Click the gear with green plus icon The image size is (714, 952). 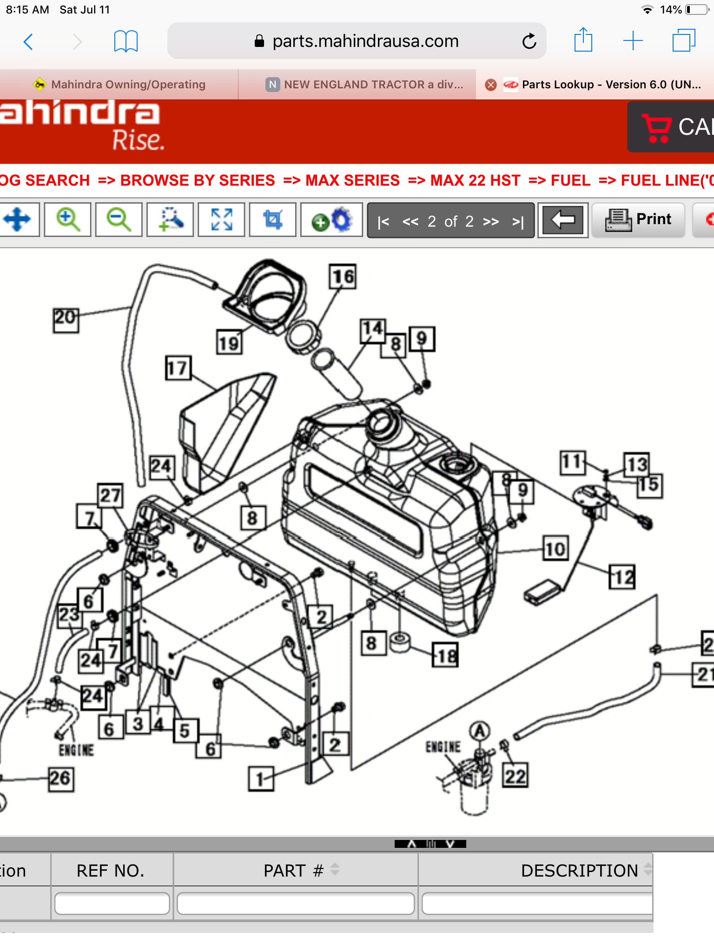pyautogui.click(x=331, y=220)
